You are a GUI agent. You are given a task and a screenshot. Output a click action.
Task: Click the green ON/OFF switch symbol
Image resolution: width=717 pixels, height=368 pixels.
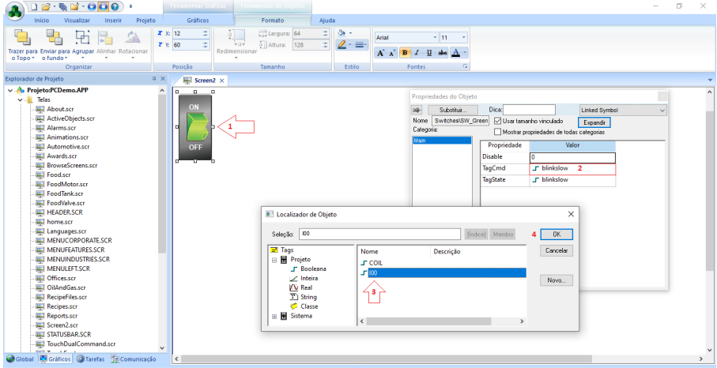tap(194, 125)
